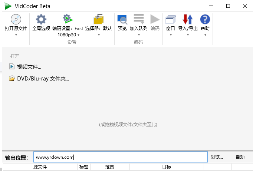Expand the 打开源文件 dropdown arrow
This screenshot has width=253, height=171.
(16, 35)
